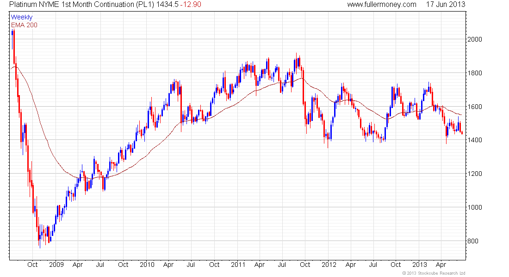Click the 1800 price axis label
509x277 pixels.
click(475, 73)
